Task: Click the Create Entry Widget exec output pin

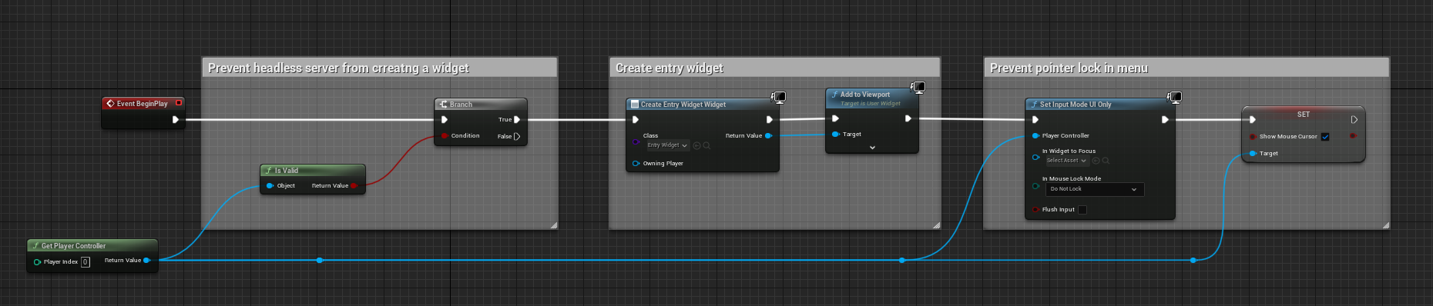Action: click(769, 119)
